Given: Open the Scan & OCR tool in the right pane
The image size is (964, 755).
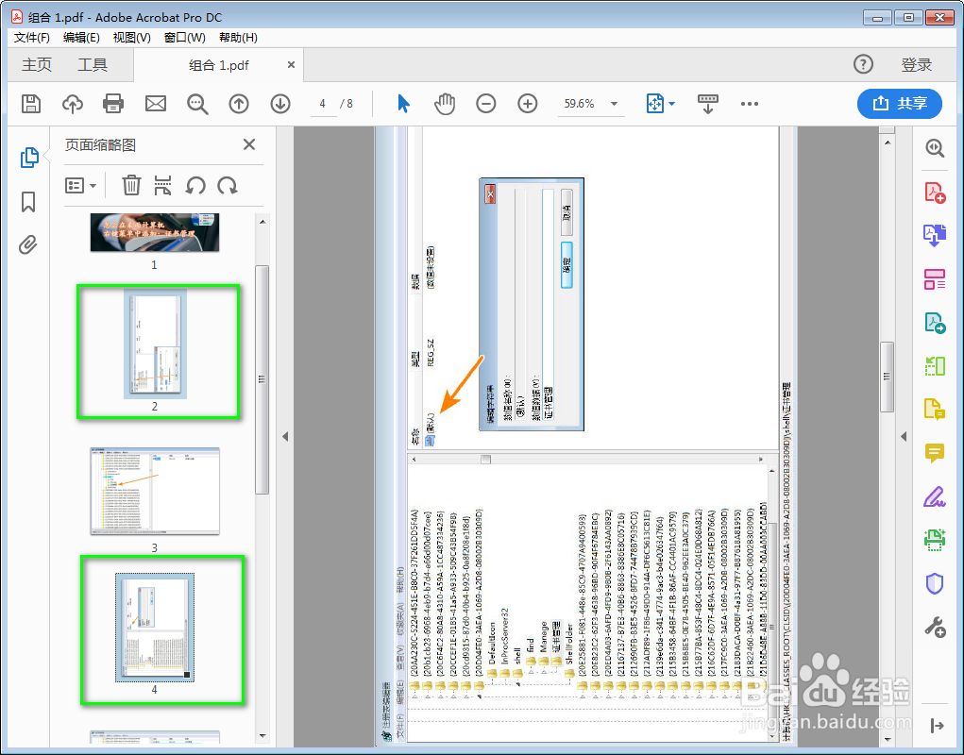Looking at the screenshot, I should (935, 540).
